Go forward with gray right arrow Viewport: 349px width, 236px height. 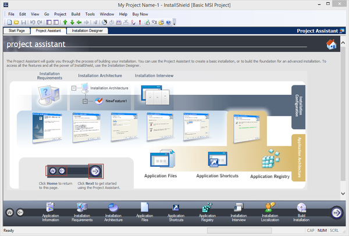point(86,22)
